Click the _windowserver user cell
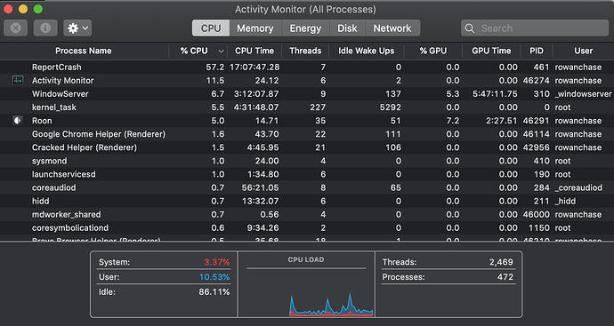The image size is (614, 326). [x=583, y=94]
